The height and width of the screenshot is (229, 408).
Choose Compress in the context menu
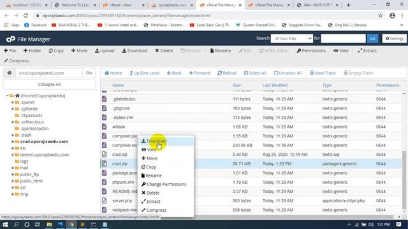166,210
